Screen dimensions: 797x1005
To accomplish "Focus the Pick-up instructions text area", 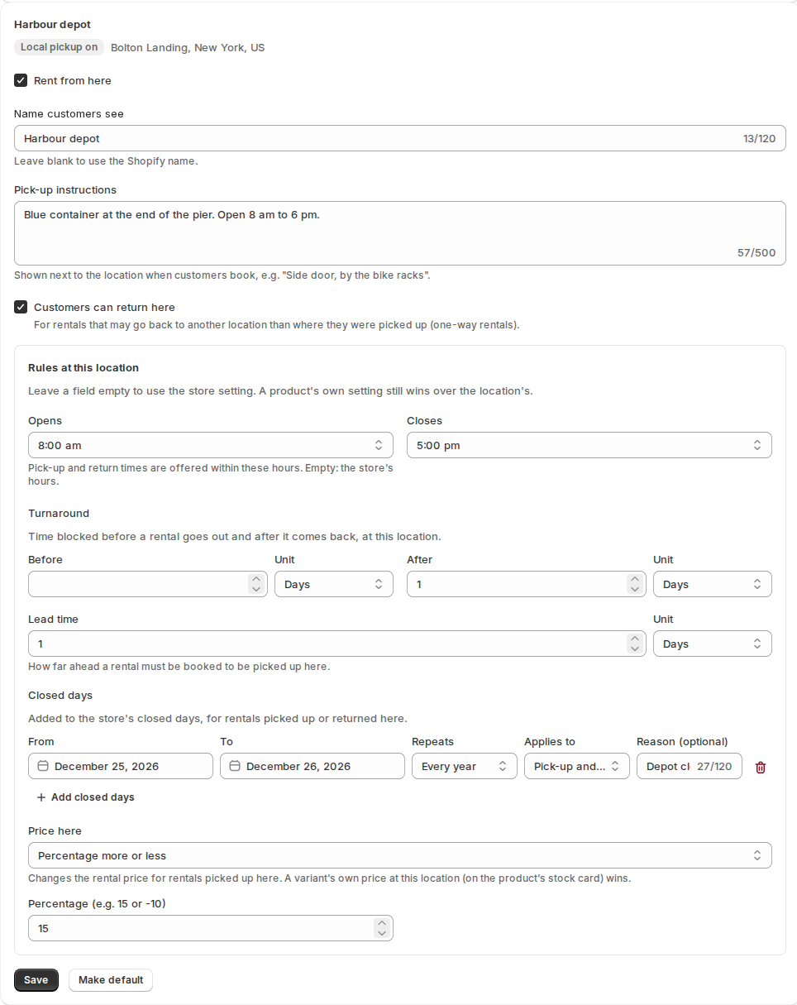I will (400, 233).
